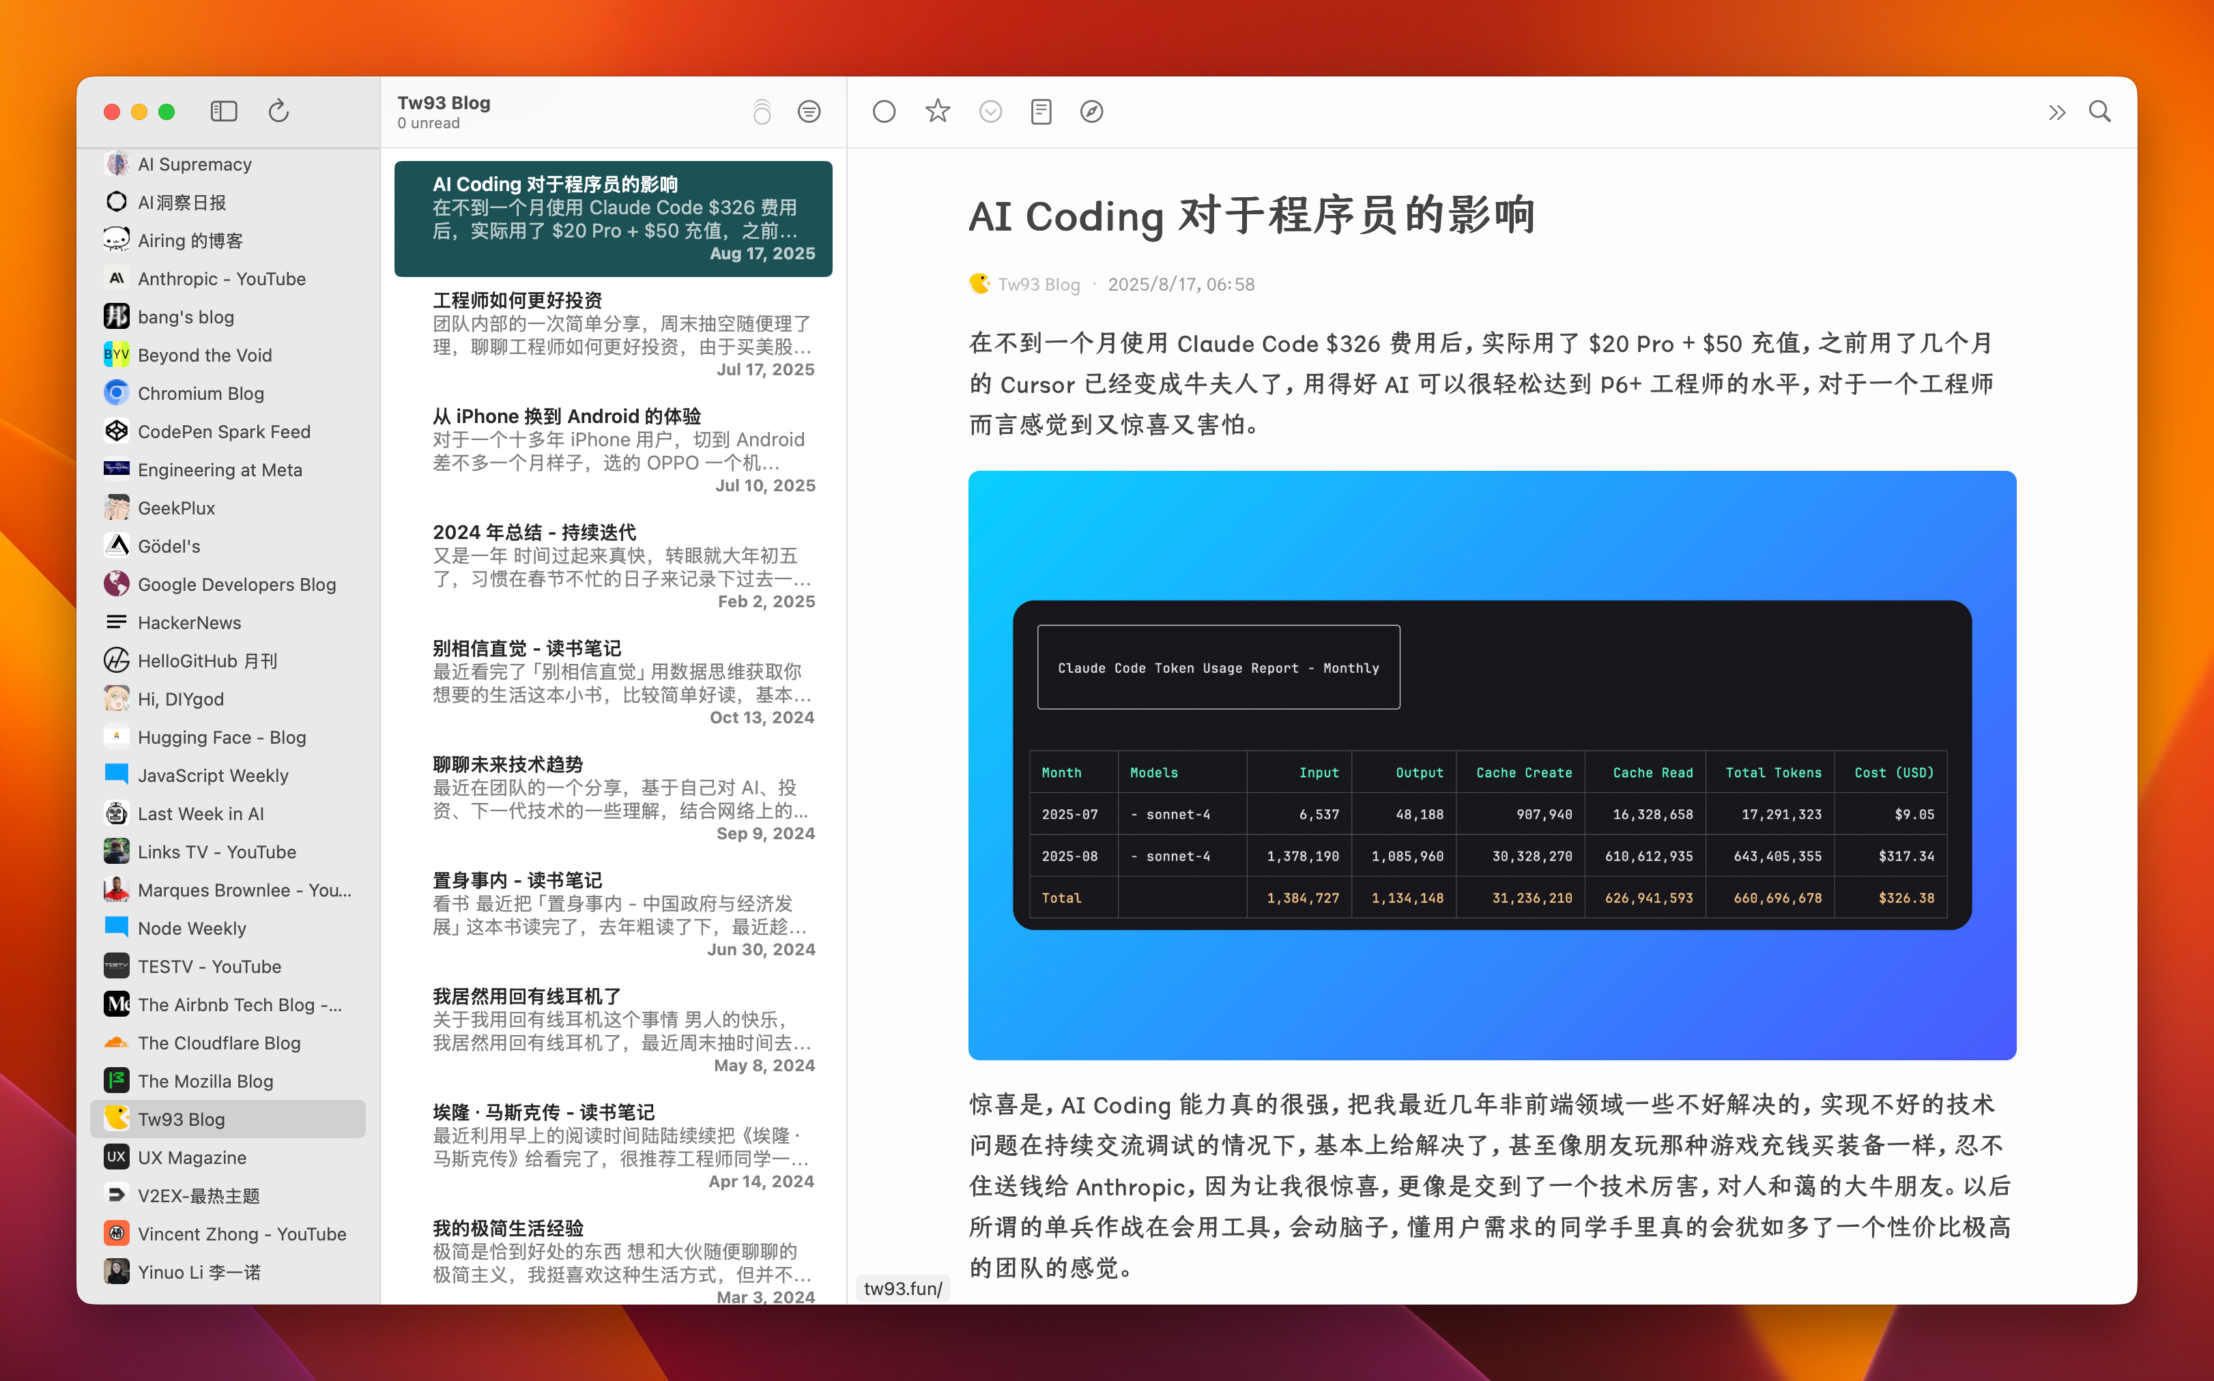Open the article 工程师如何更好投资
The width and height of the screenshot is (2214, 1381).
(x=613, y=334)
